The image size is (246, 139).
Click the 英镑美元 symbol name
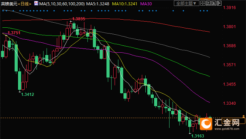pos(9,4)
